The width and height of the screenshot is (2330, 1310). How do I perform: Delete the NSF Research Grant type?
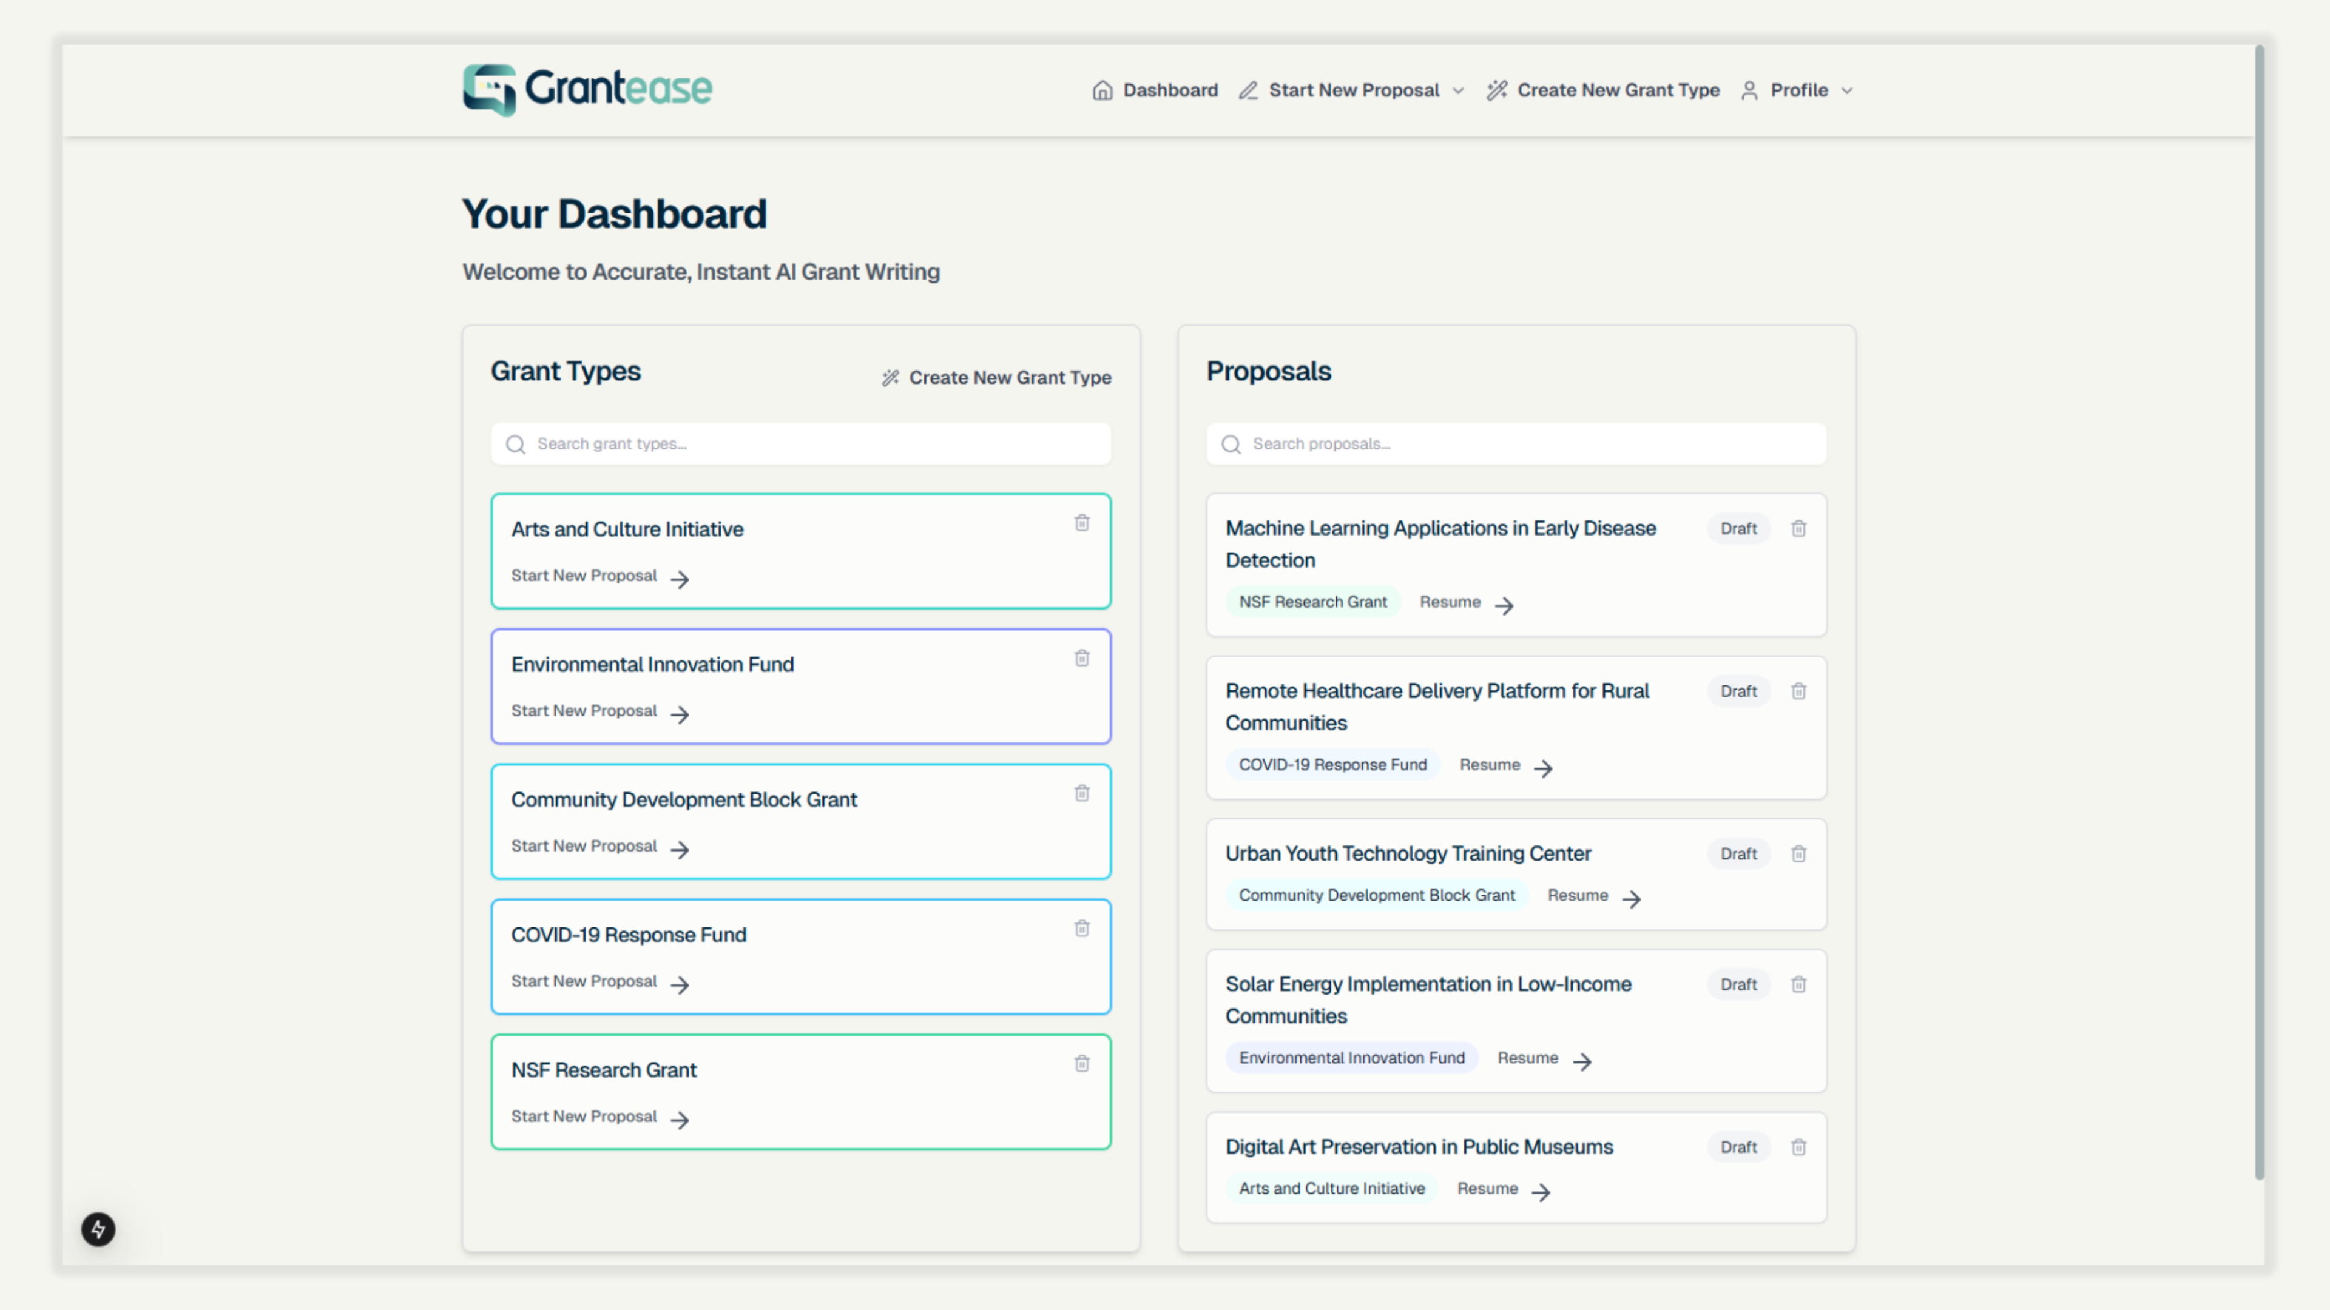[x=1082, y=1063]
